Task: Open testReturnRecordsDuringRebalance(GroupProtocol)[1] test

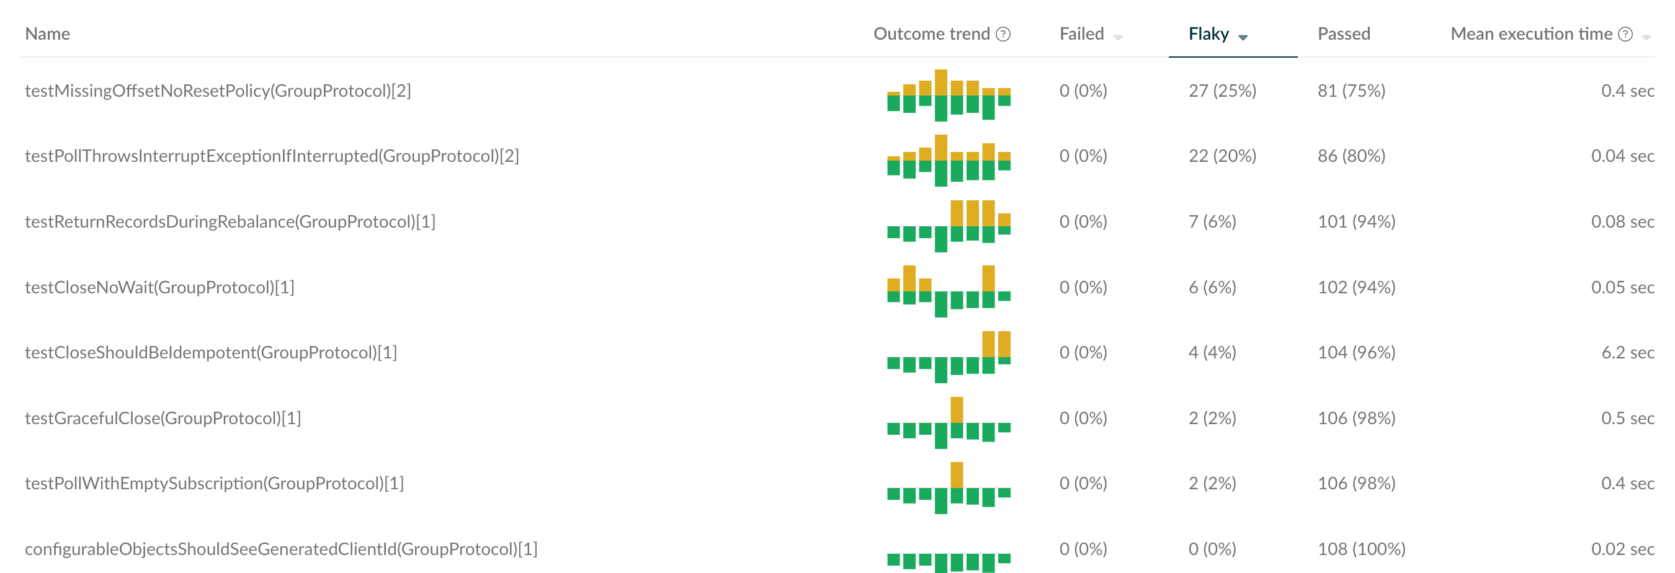Action: [x=230, y=222]
